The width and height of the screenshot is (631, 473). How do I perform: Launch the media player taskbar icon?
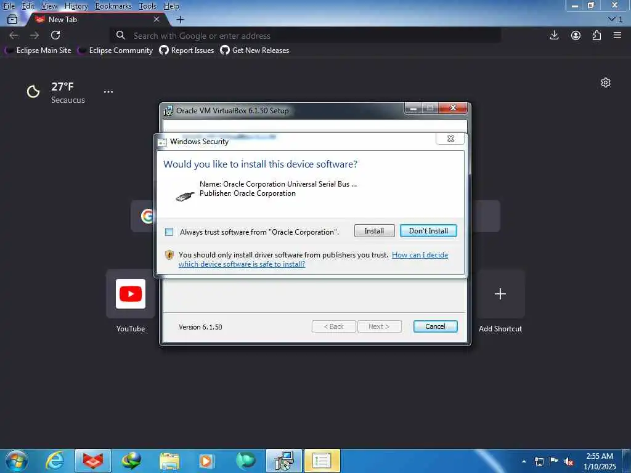(207, 461)
